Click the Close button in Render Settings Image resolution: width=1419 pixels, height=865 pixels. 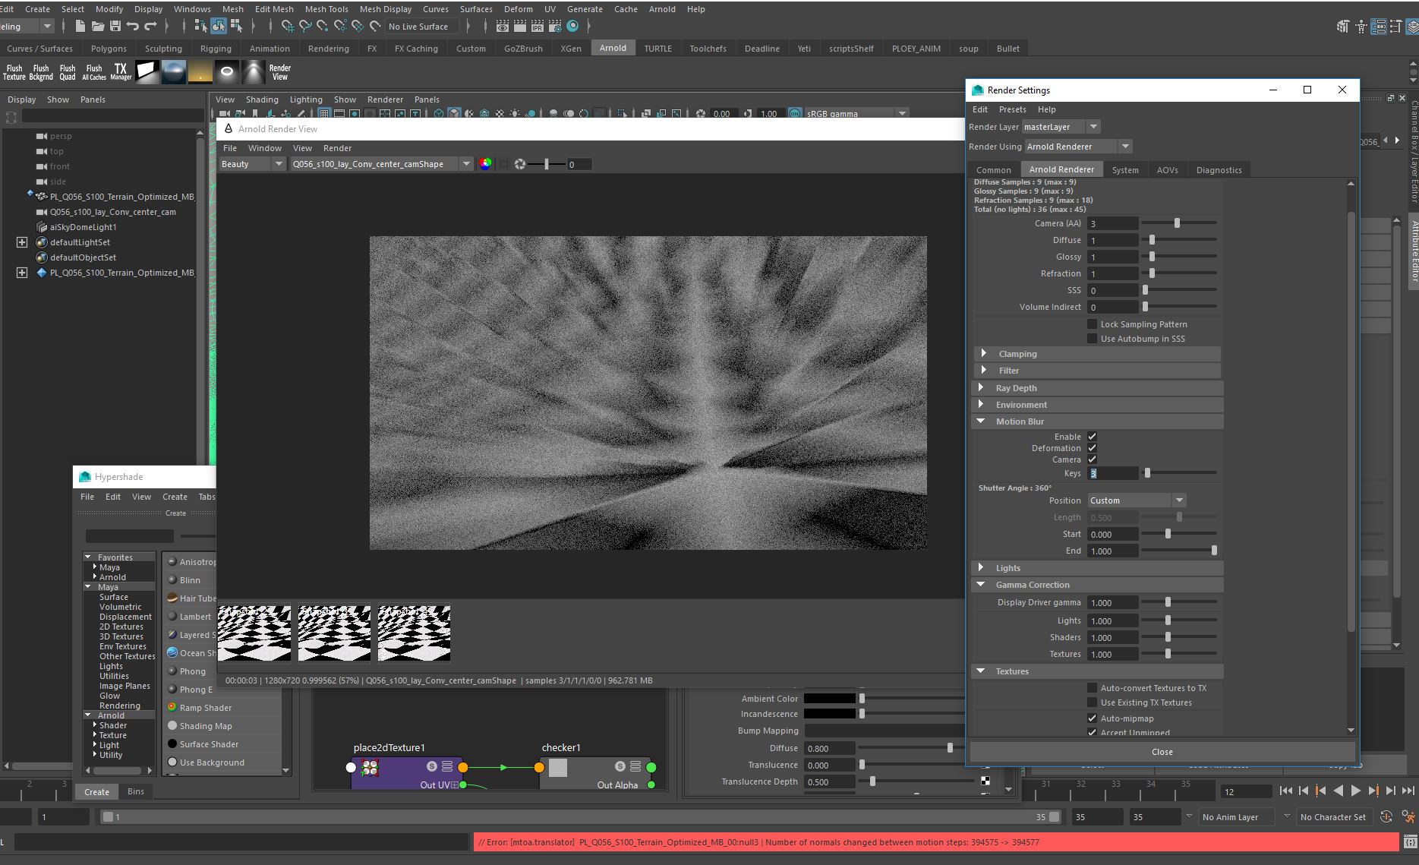pos(1162,751)
